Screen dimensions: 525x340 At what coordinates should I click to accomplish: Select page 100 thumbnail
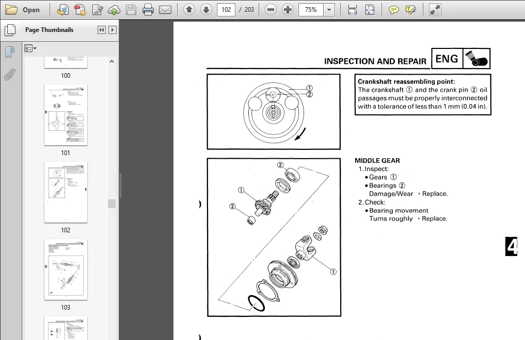(66, 62)
